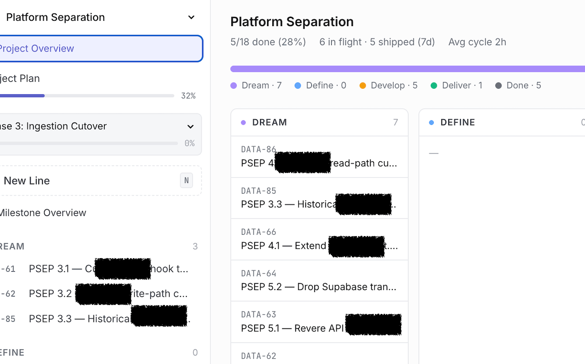The image size is (585, 364).
Task: Open Milestone Overview in sidebar
Action: coord(42,213)
